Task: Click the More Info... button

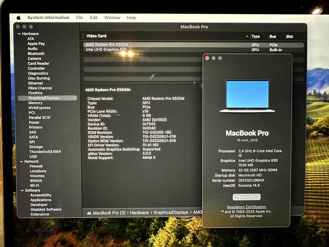Action: [x=246, y=197]
